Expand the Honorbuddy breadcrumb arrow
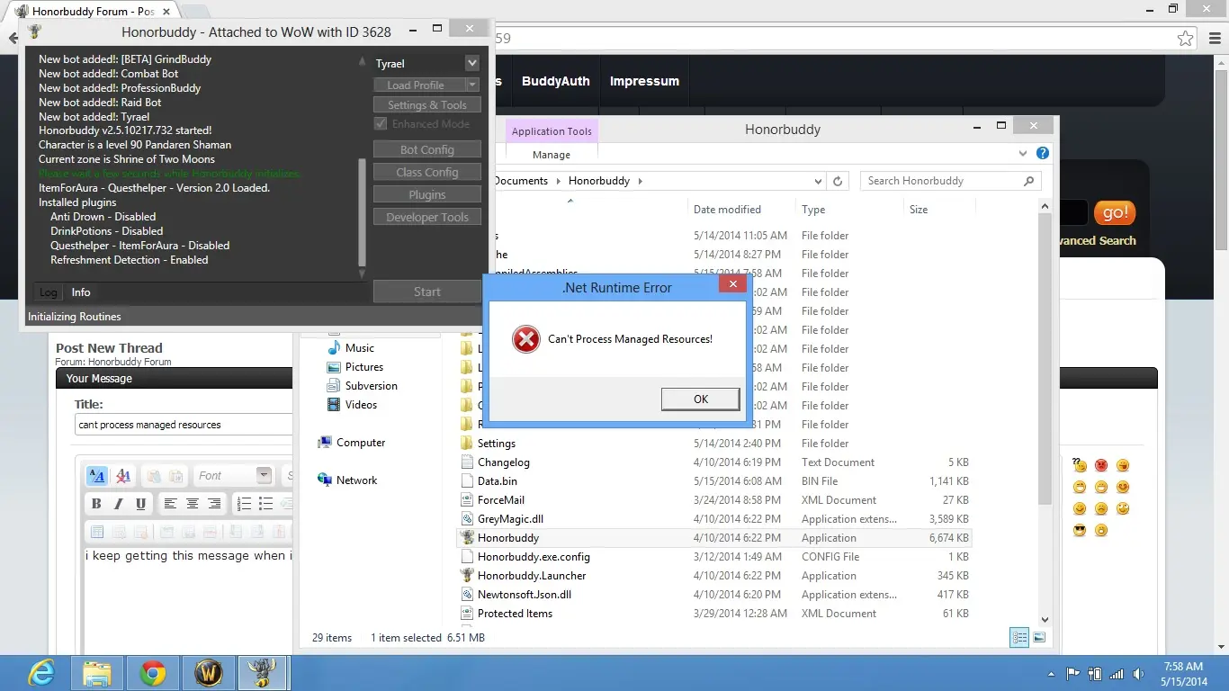 (641, 181)
